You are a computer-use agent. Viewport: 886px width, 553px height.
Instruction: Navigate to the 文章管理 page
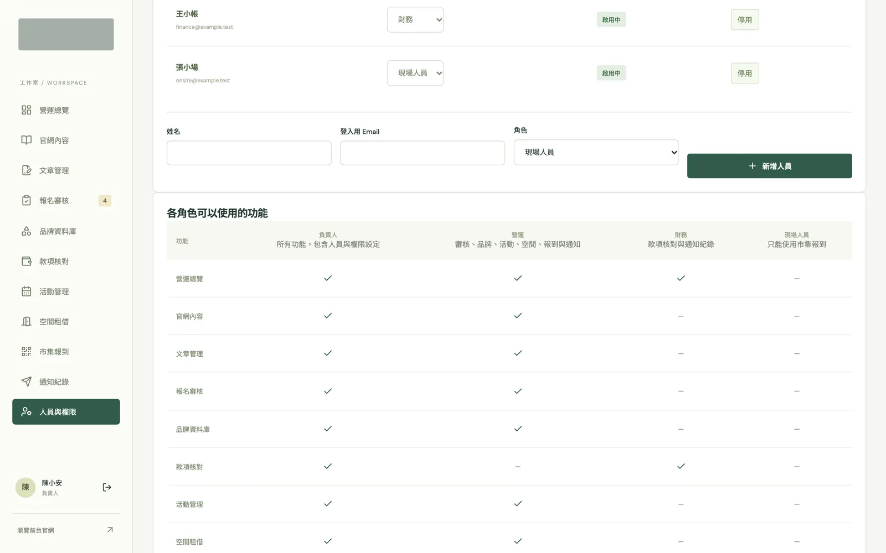click(66, 170)
